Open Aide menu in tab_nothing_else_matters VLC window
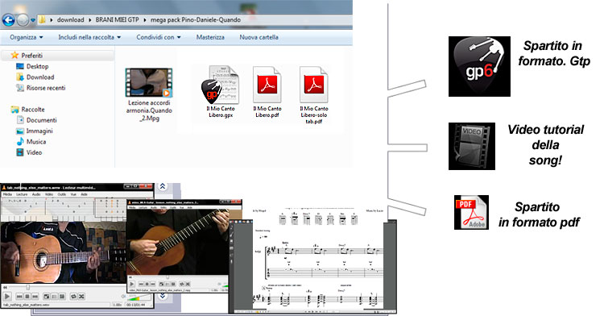The width and height of the screenshot is (604, 316). click(84, 194)
